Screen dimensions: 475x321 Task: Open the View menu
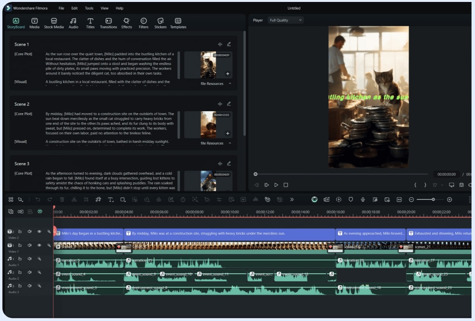click(x=104, y=8)
